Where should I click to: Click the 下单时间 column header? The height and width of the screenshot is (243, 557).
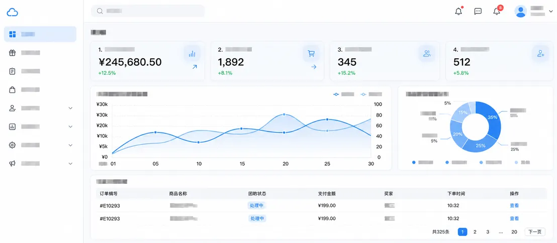(x=456, y=194)
